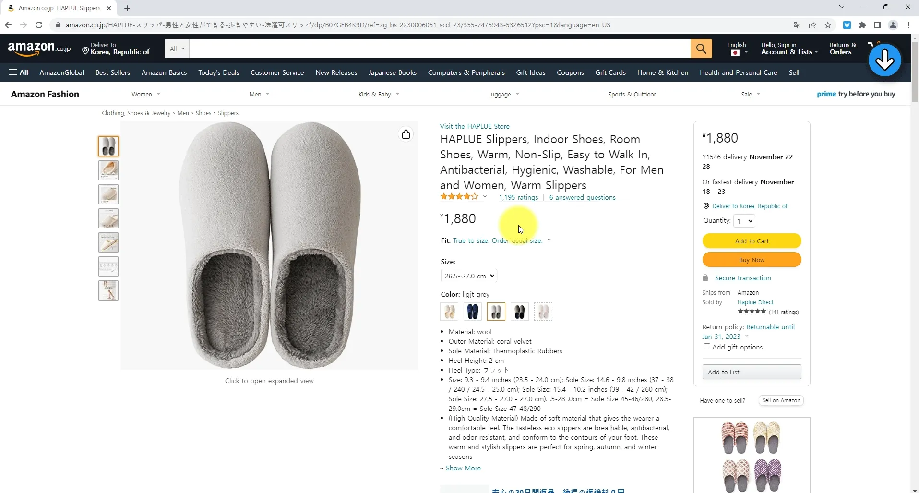This screenshot has height=493, width=919.
Task: Click the blue download arrow icon
Action: coord(884,60)
